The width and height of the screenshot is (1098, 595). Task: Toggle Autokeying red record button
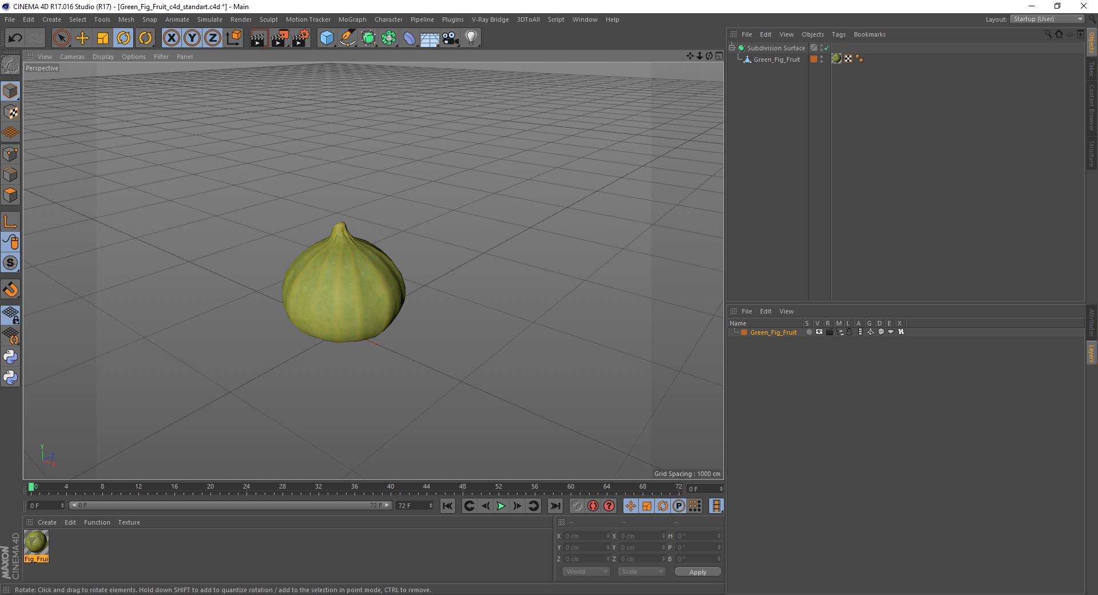tap(593, 506)
